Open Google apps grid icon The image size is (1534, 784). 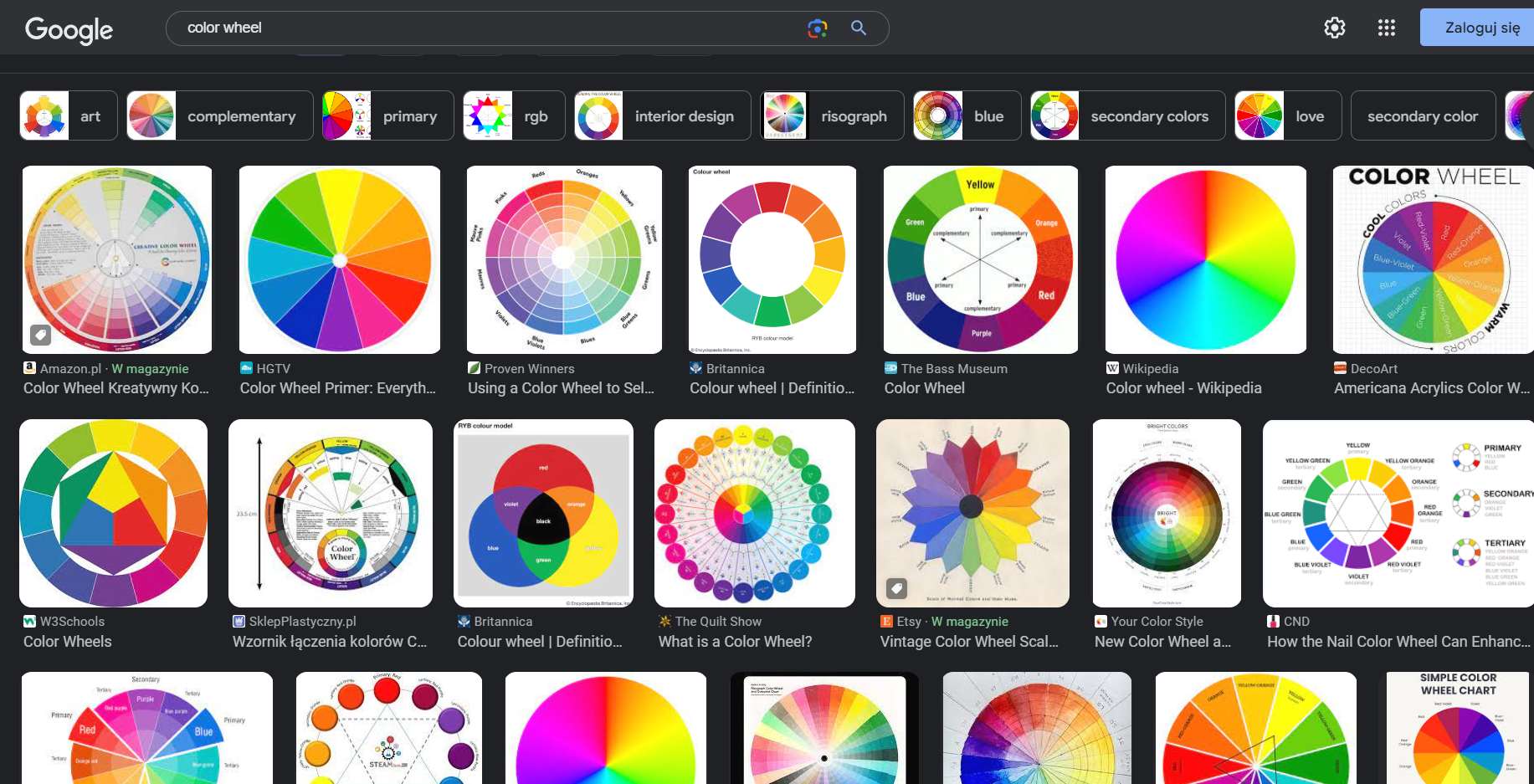(1387, 28)
